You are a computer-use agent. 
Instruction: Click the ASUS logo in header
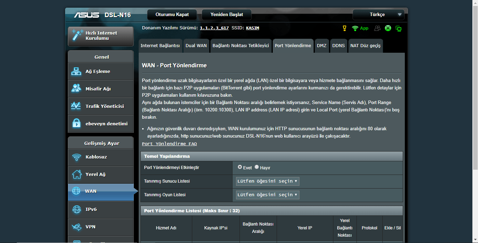pos(87,15)
